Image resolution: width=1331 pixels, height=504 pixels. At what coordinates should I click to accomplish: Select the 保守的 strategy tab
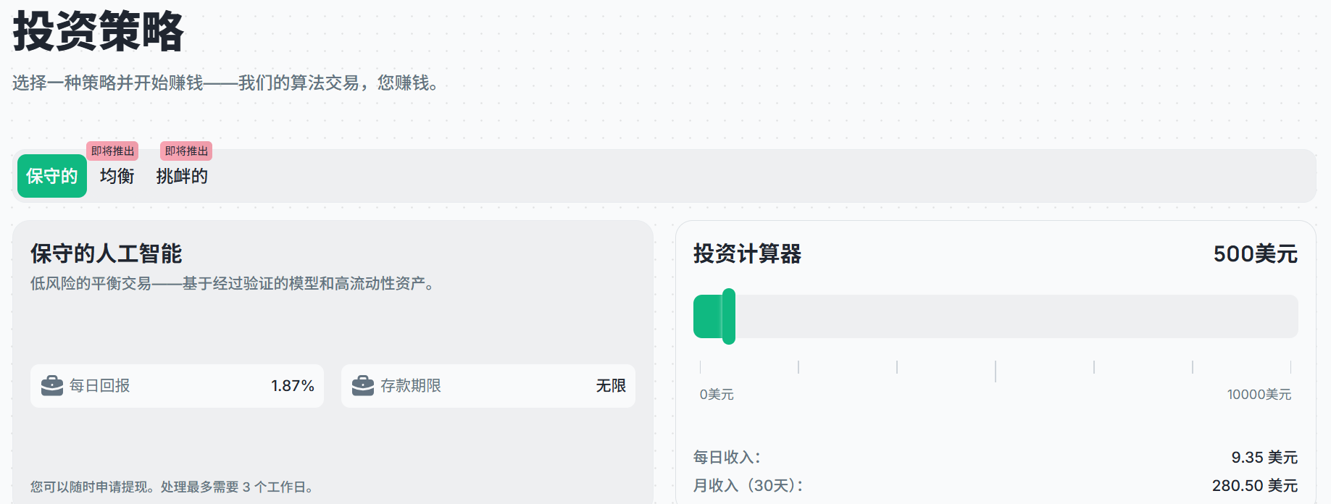click(52, 176)
